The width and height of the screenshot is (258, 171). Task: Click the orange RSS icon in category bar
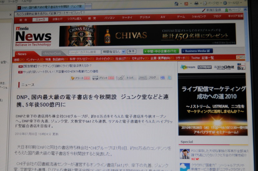click(x=240, y=57)
